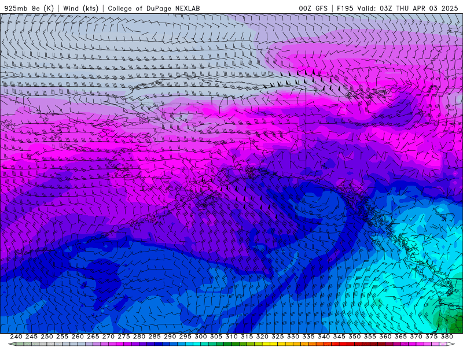Click the 320 color scale label

pyautogui.click(x=262, y=337)
